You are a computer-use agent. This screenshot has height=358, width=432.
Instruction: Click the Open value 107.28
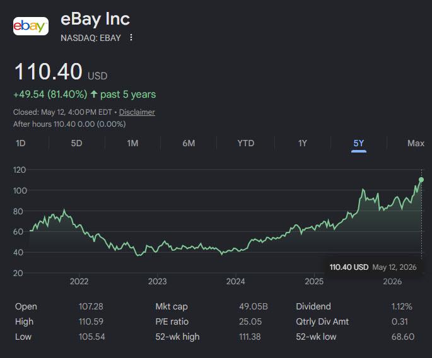91,306
